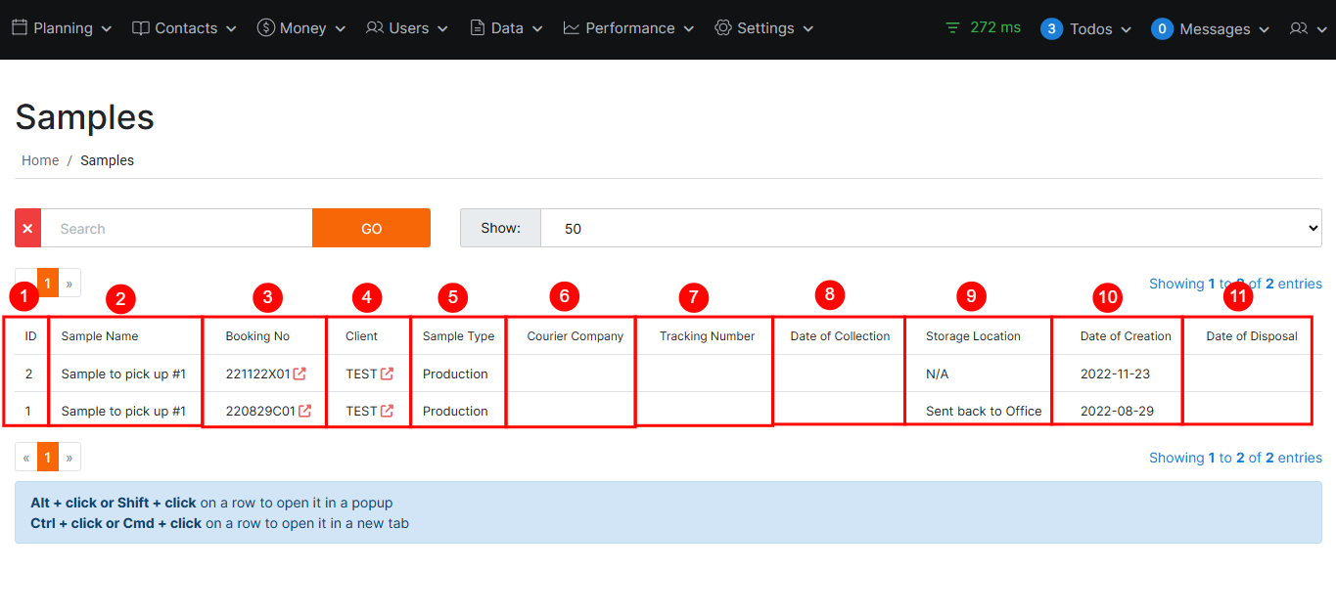
Task: Open the Performance menu
Action: click(x=628, y=28)
